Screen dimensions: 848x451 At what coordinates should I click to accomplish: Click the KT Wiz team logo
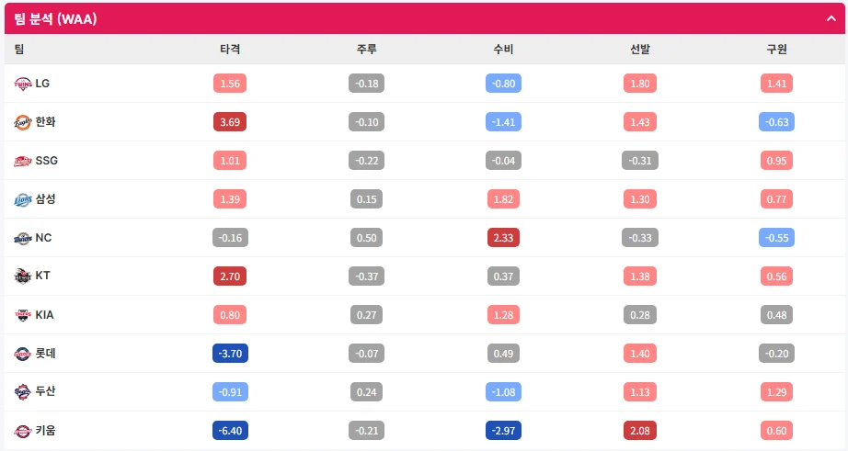tap(23, 276)
